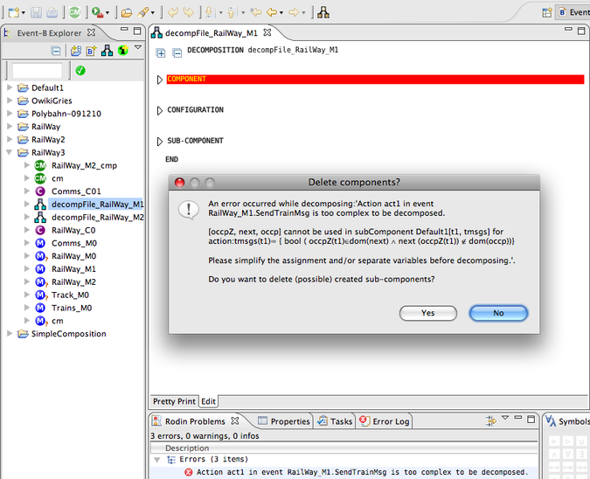Switch to the Pretty Print tab
The height and width of the screenshot is (479, 590).
pos(174,401)
